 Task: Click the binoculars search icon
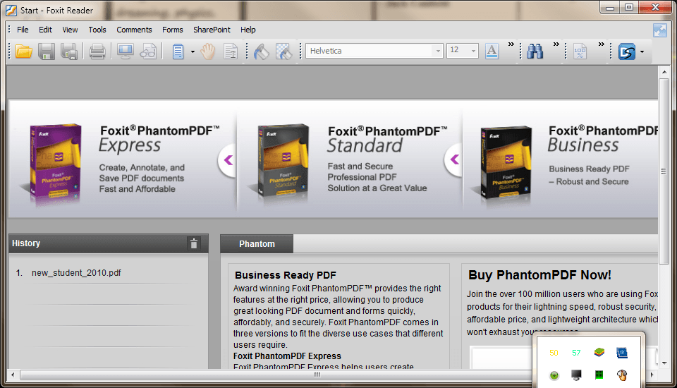pyautogui.click(x=535, y=51)
